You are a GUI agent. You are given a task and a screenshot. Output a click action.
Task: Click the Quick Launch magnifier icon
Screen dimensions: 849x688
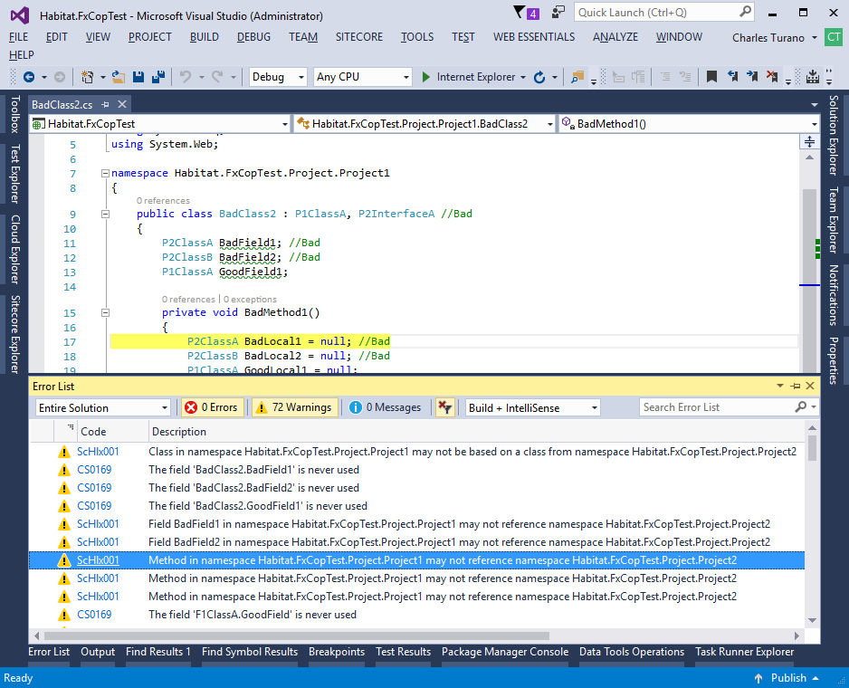pyautogui.click(x=746, y=12)
